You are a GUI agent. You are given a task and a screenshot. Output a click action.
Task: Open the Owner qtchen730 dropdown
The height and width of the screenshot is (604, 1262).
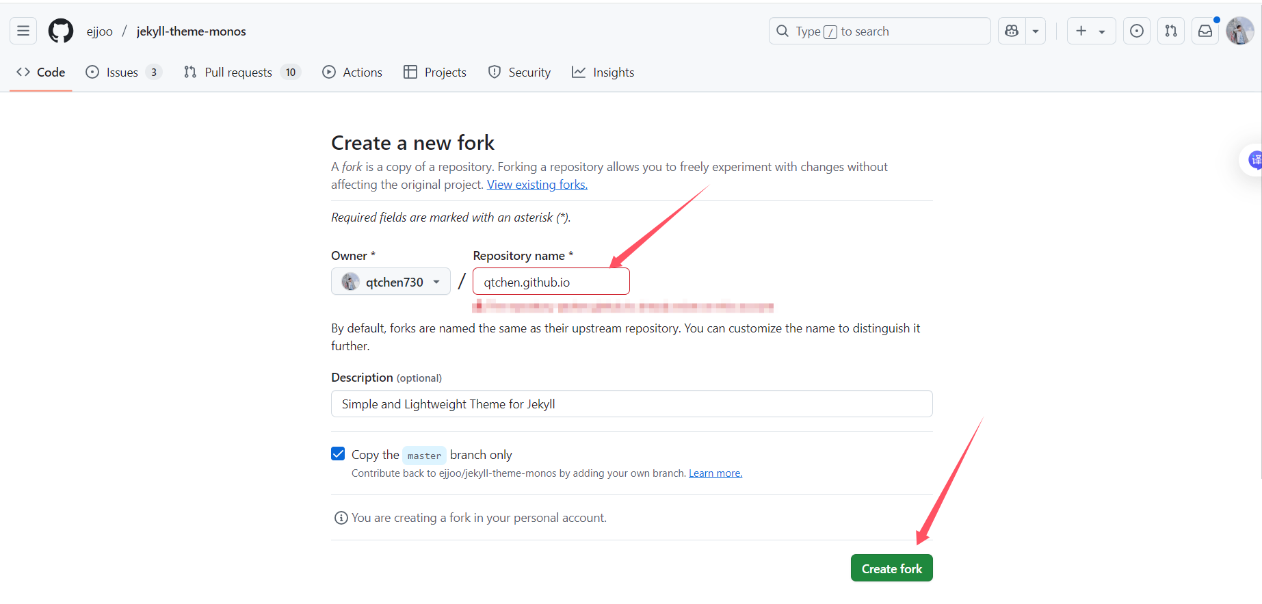click(391, 282)
